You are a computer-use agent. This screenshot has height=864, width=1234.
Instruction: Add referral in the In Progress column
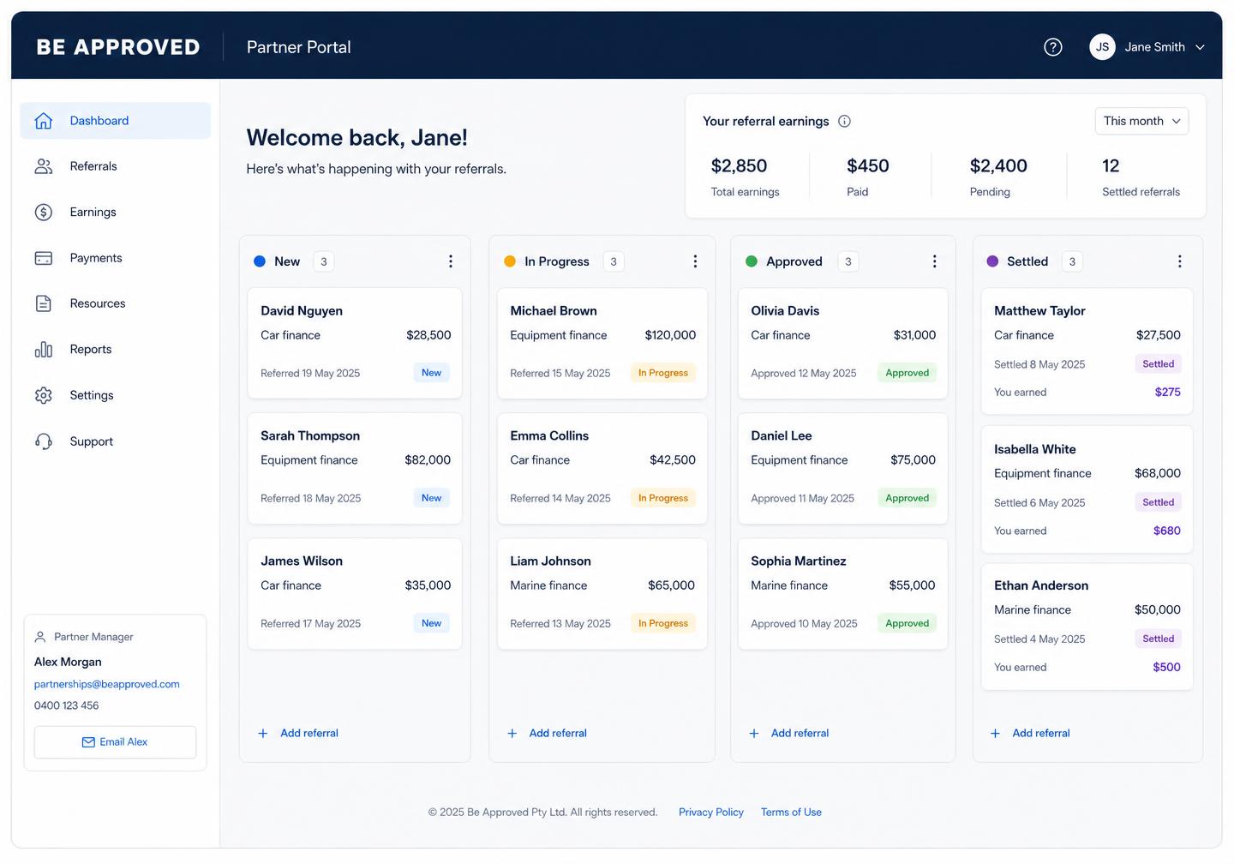pyautogui.click(x=548, y=734)
